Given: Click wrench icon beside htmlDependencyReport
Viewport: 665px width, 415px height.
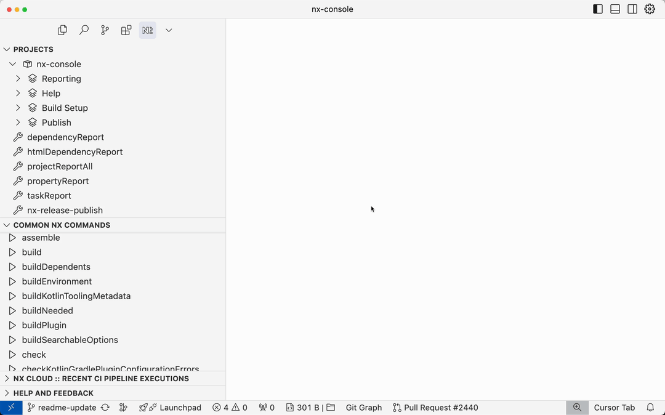Looking at the screenshot, I should click(18, 151).
